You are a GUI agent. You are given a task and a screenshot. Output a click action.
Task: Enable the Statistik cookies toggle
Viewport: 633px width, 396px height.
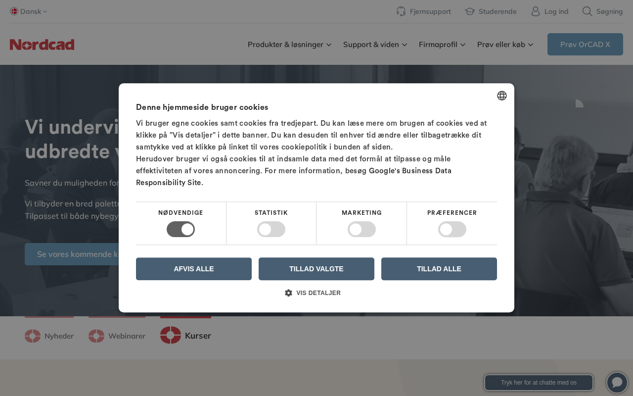(271, 229)
